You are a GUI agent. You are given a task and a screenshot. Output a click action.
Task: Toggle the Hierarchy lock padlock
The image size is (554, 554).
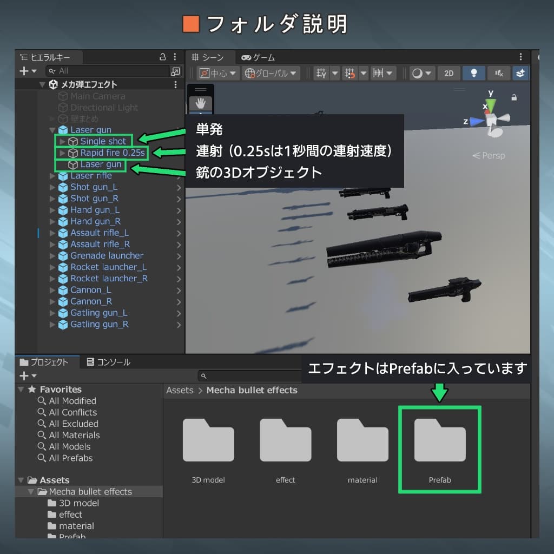click(x=162, y=57)
